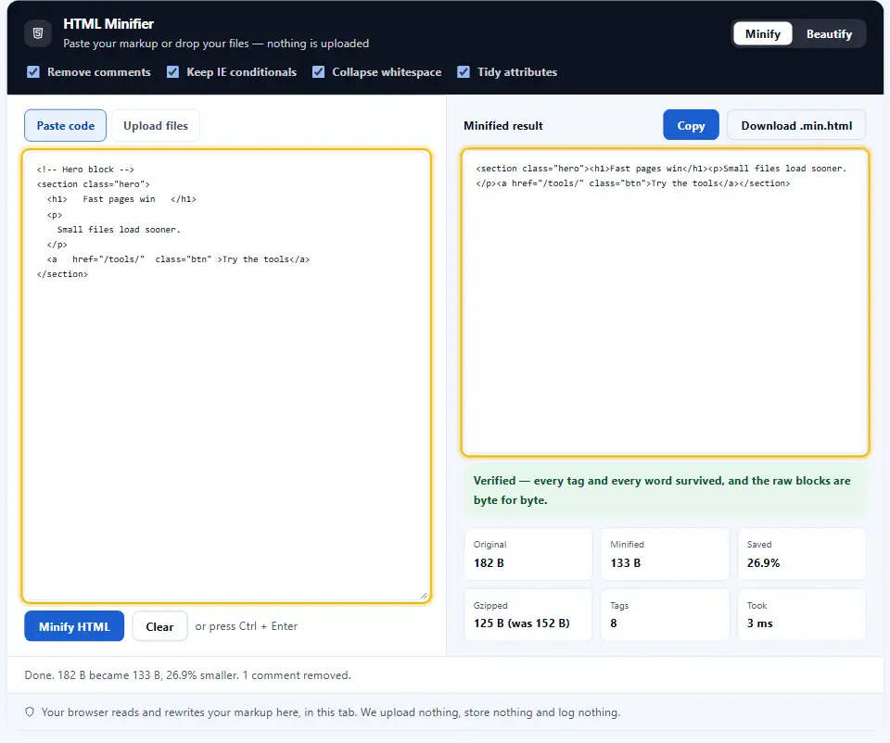Screen dimensions: 890x743
Task: Click the second line of minified output
Action: [633, 183]
